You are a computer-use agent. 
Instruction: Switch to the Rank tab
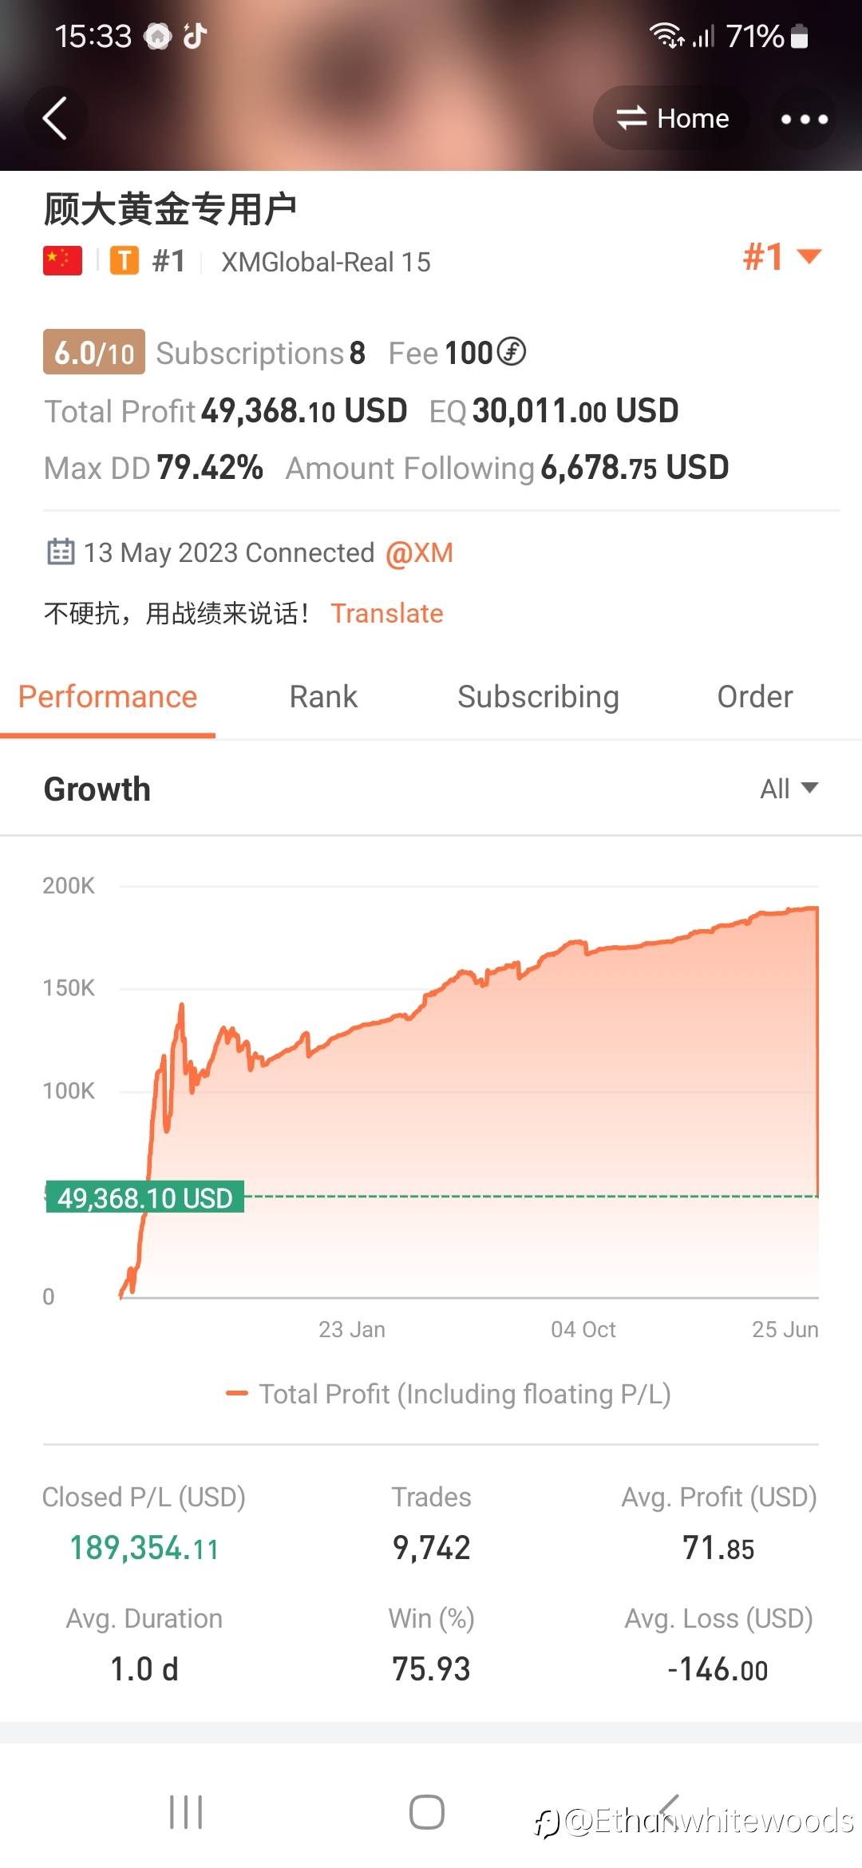323,697
